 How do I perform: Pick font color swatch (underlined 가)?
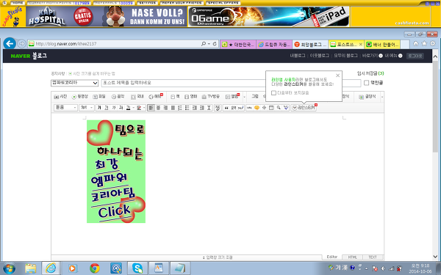click(x=128, y=108)
